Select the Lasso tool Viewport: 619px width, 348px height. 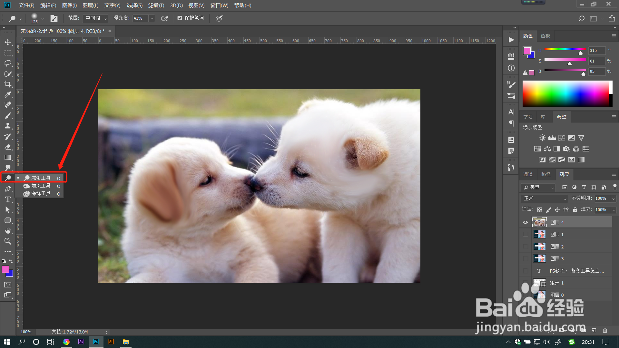[8, 63]
